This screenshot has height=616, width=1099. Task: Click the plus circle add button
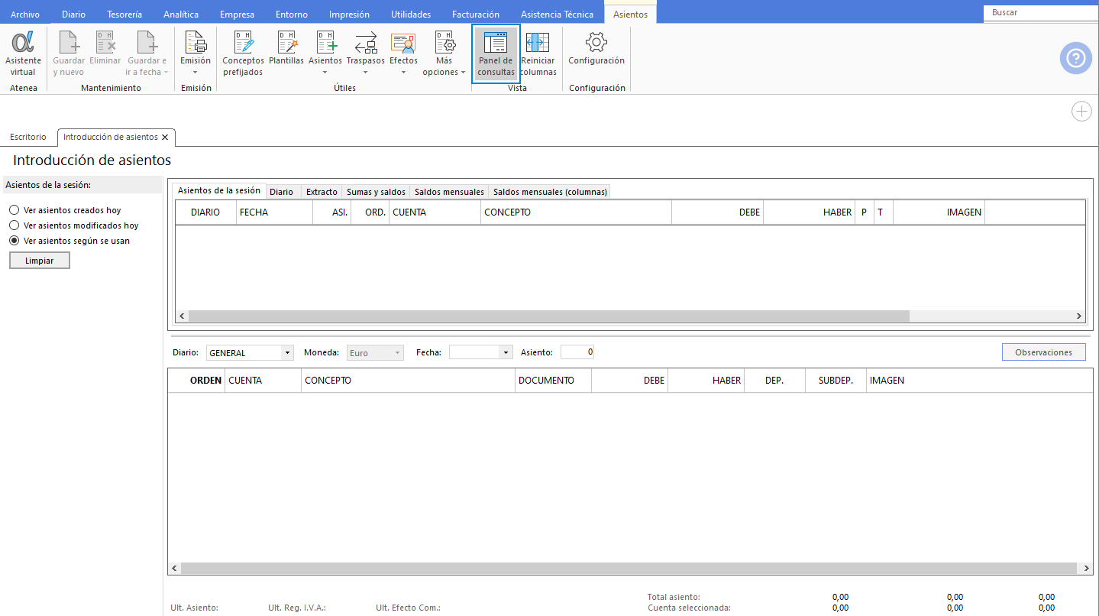(1081, 112)
